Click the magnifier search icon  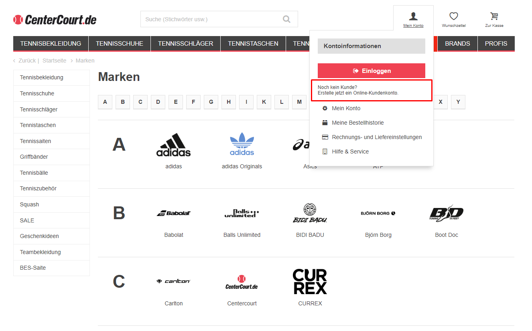point(286,19)
